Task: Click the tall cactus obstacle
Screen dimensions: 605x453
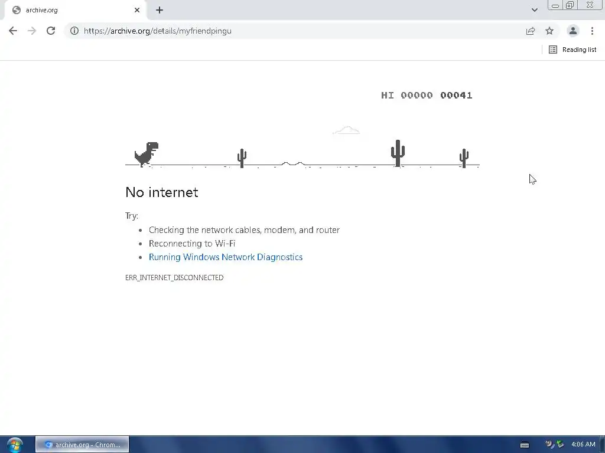Action: coord(398,153)
